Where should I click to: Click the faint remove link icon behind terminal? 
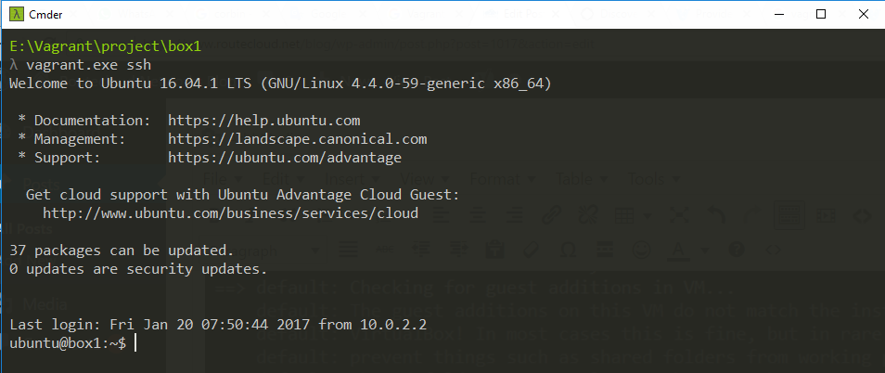[587, 214]
